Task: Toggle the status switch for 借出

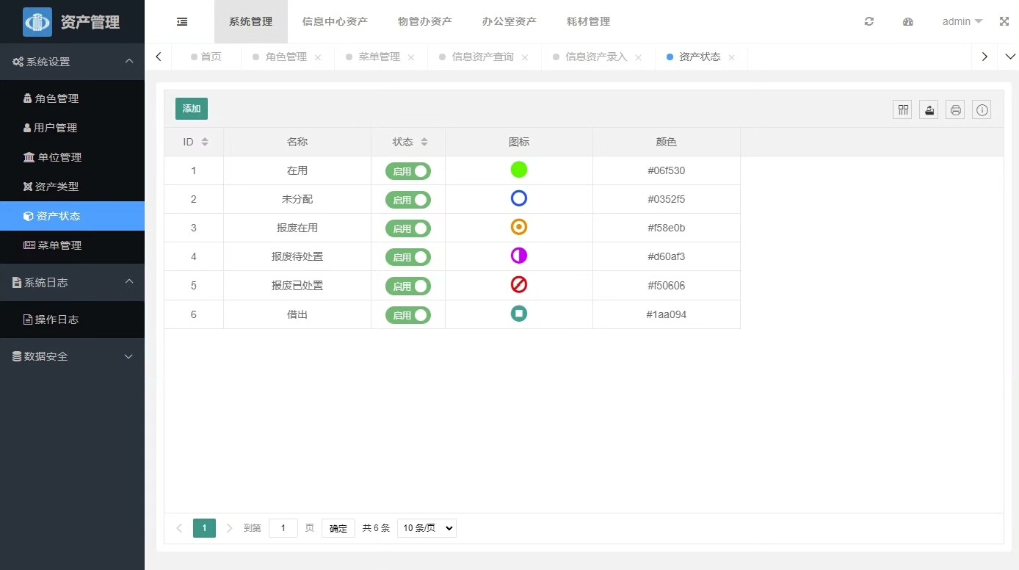Action: click(408, 315)
